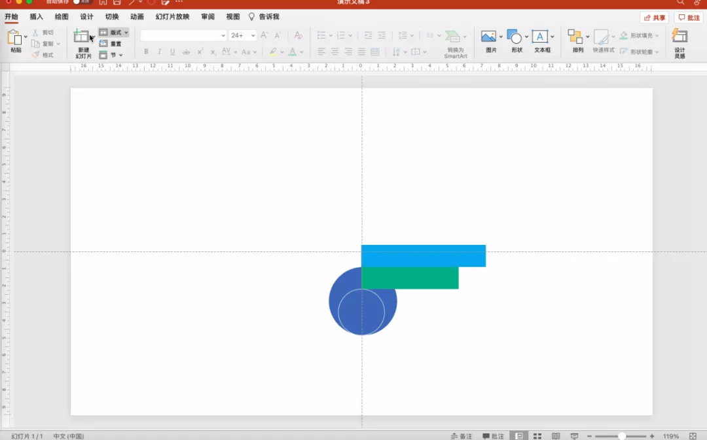Click the Share (共享) button

(654, 18)
